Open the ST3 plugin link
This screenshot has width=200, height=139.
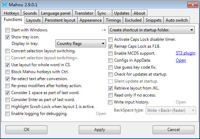[185, 53]
